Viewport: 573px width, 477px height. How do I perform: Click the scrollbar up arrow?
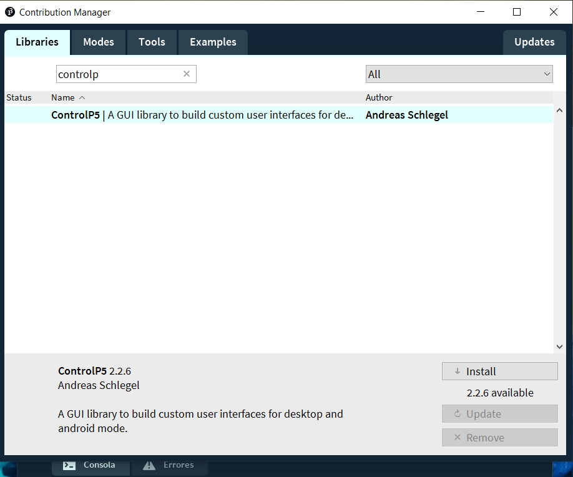[559, 111]
